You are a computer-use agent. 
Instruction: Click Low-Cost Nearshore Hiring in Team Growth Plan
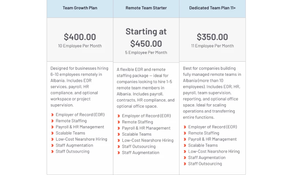click(81, 139)
